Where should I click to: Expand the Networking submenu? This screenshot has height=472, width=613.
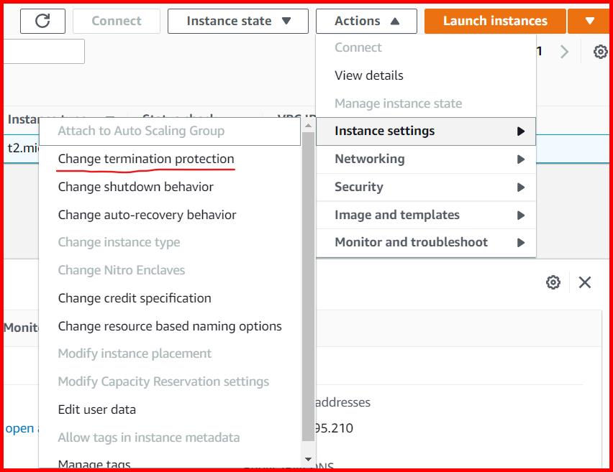[369, 159]
